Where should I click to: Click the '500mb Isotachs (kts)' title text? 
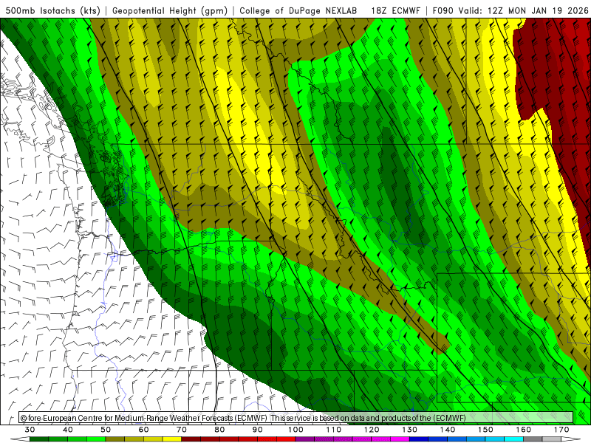[52, 11]
